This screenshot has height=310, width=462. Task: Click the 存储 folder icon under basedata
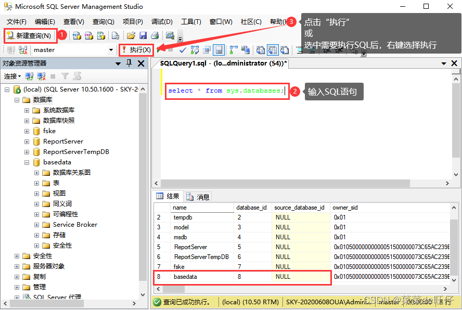(46, 235)
